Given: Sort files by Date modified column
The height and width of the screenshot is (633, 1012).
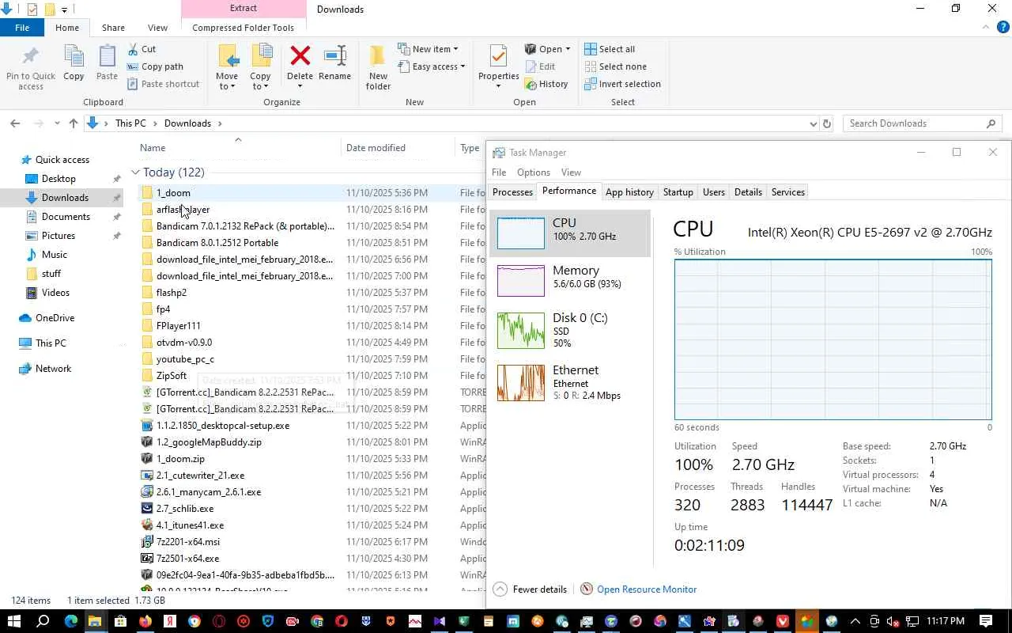Looking at the screenshot, I should (x=376, y=148).
